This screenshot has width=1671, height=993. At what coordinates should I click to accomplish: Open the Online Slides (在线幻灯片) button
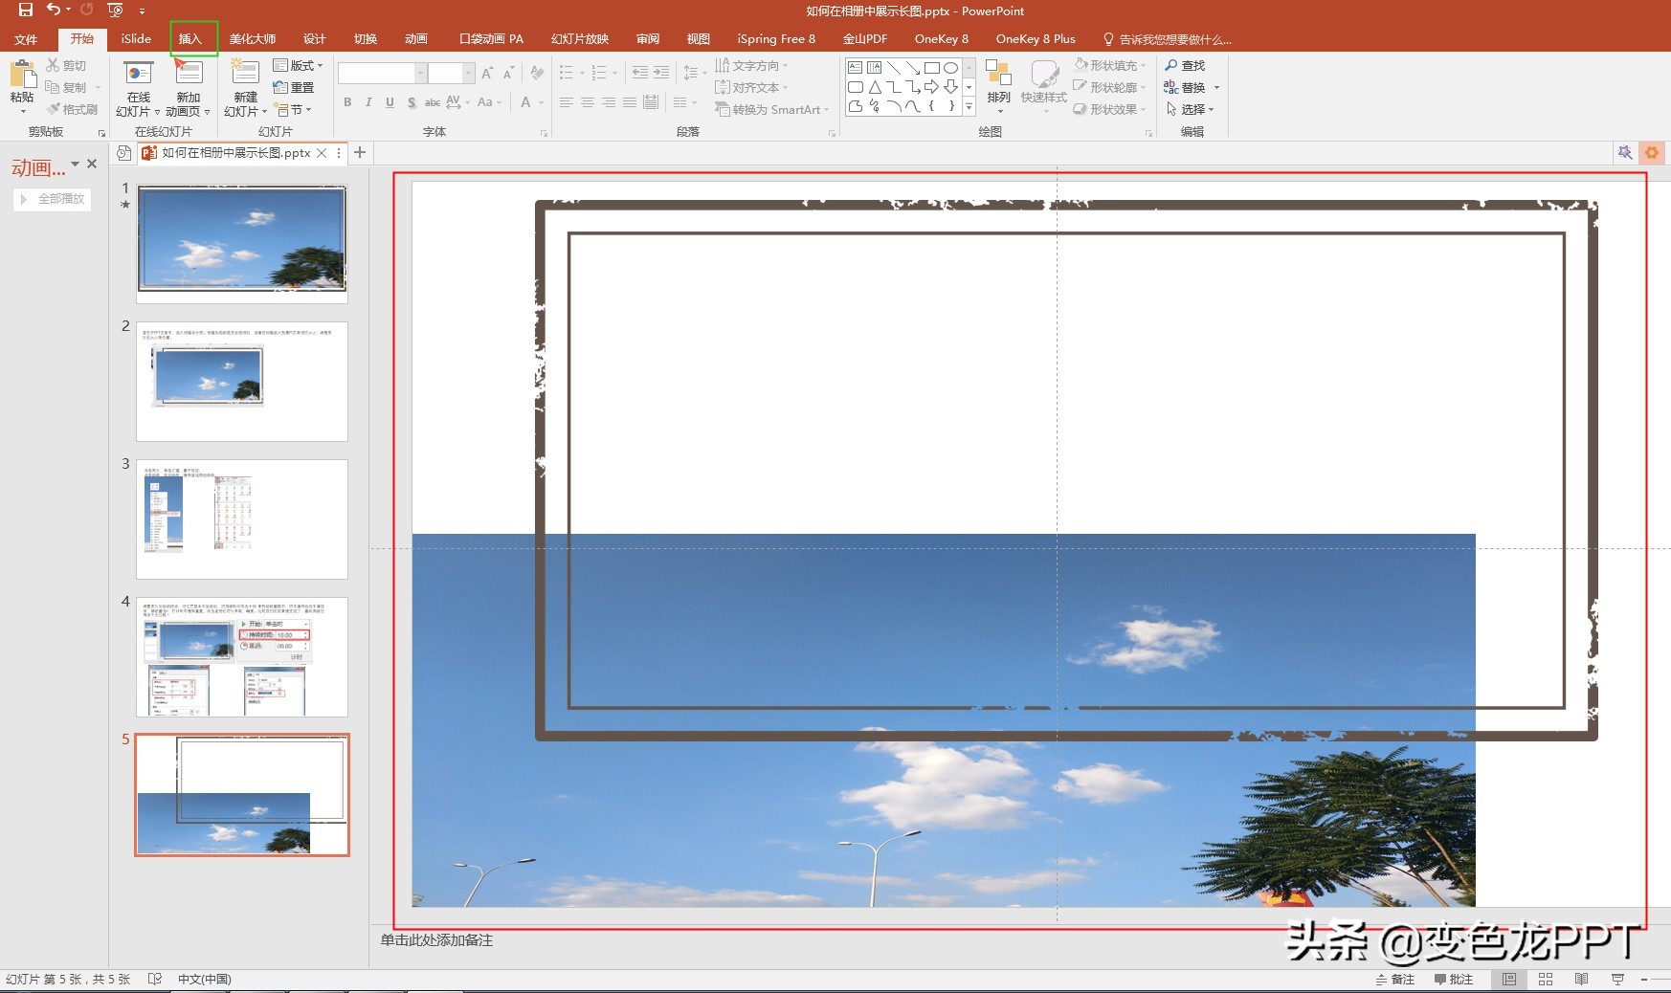139,88
